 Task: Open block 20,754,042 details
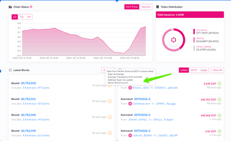click(x=29, y=83)
